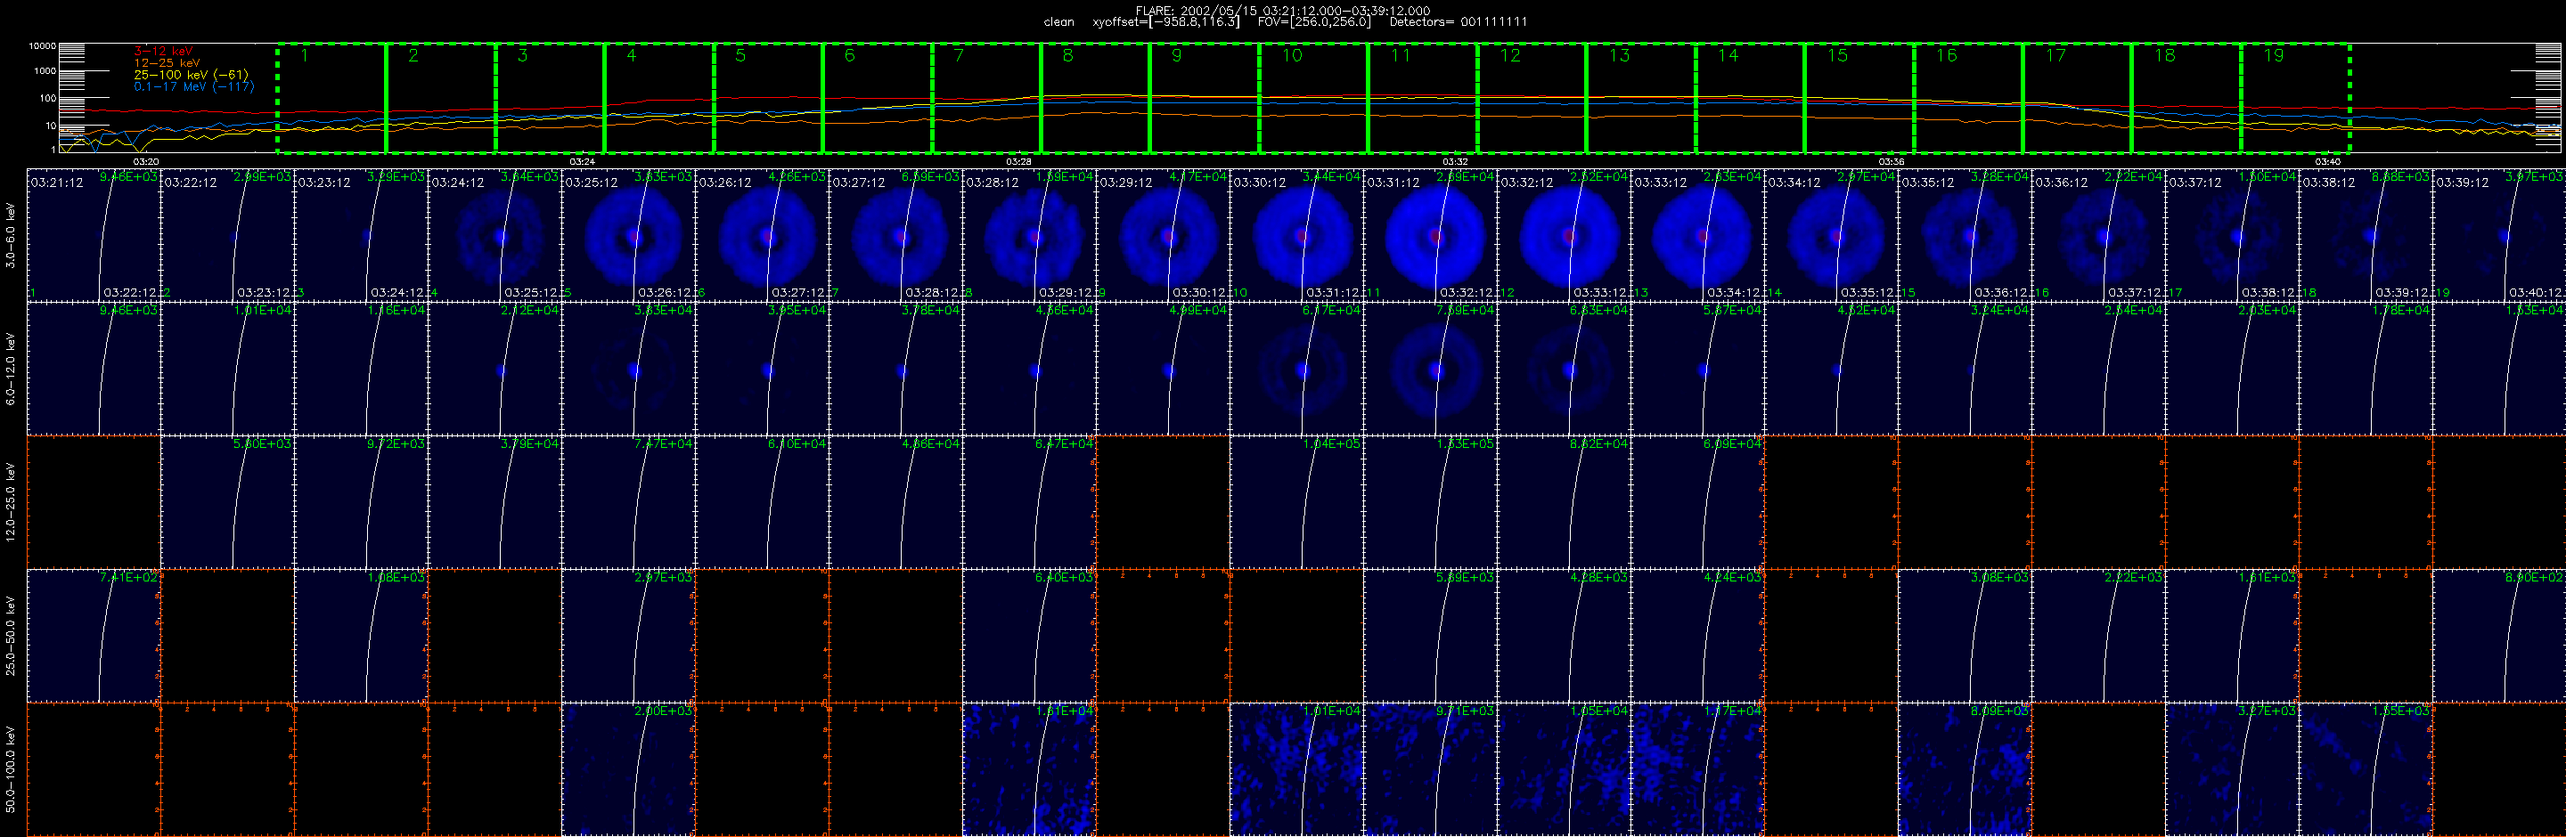Click the 'Detectors= 001111111' text
Screen dimensions: 2566x837
click(x=1458, y=22)
